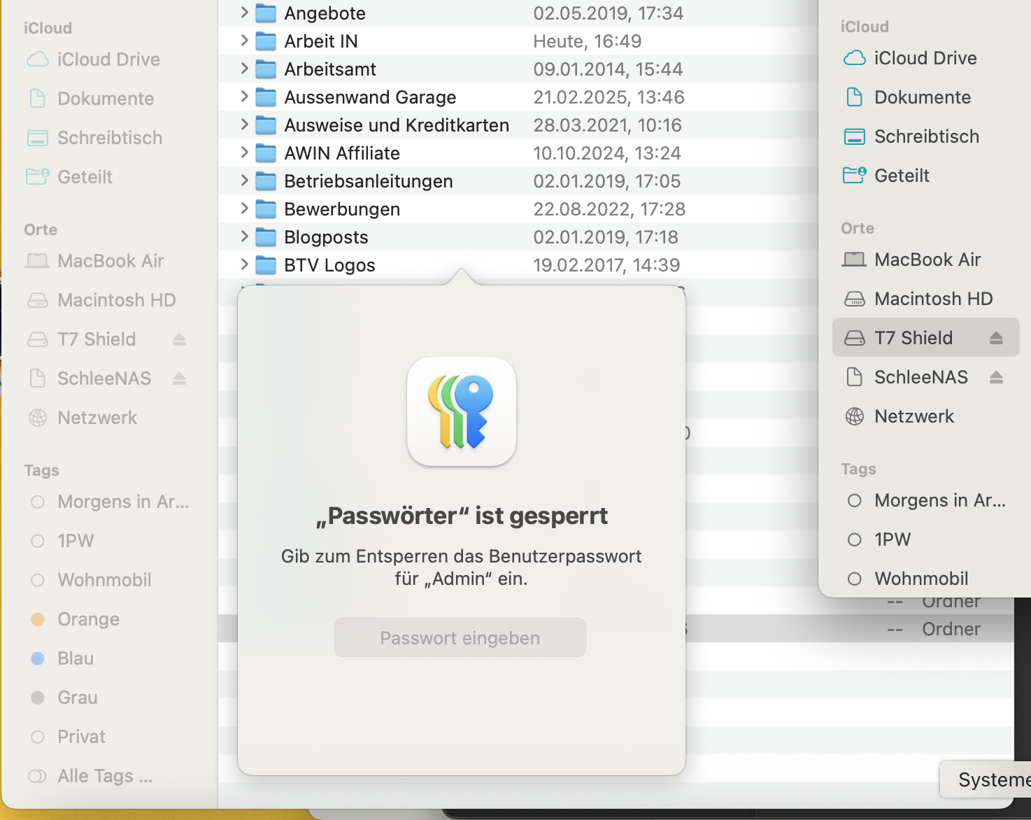1031x820 pixels.
Task: Select highlighted T7 Shield in the right sidebar
Action: tap(926, 338)
